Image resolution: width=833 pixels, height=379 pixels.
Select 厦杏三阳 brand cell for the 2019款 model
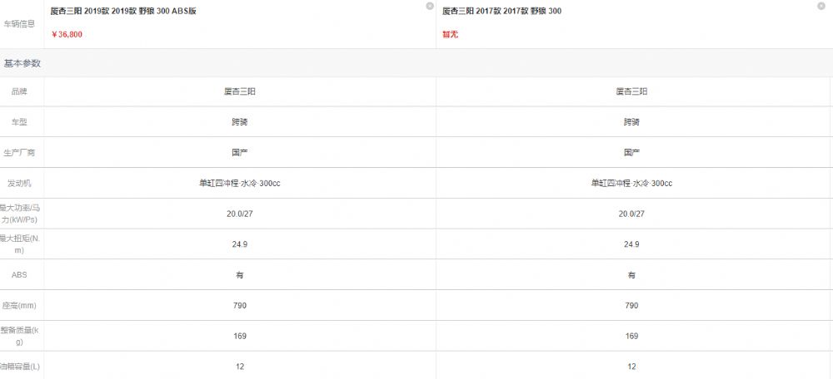(240, 91)
